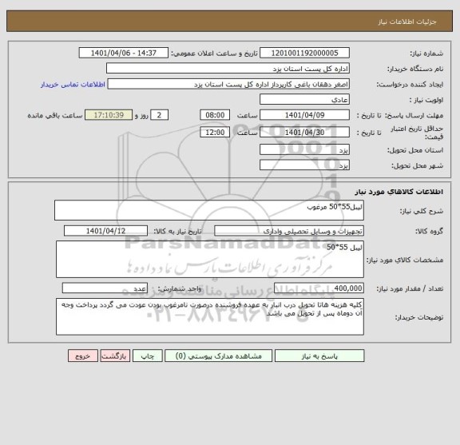Click the priority field 'عادی'

click(304, 100)
